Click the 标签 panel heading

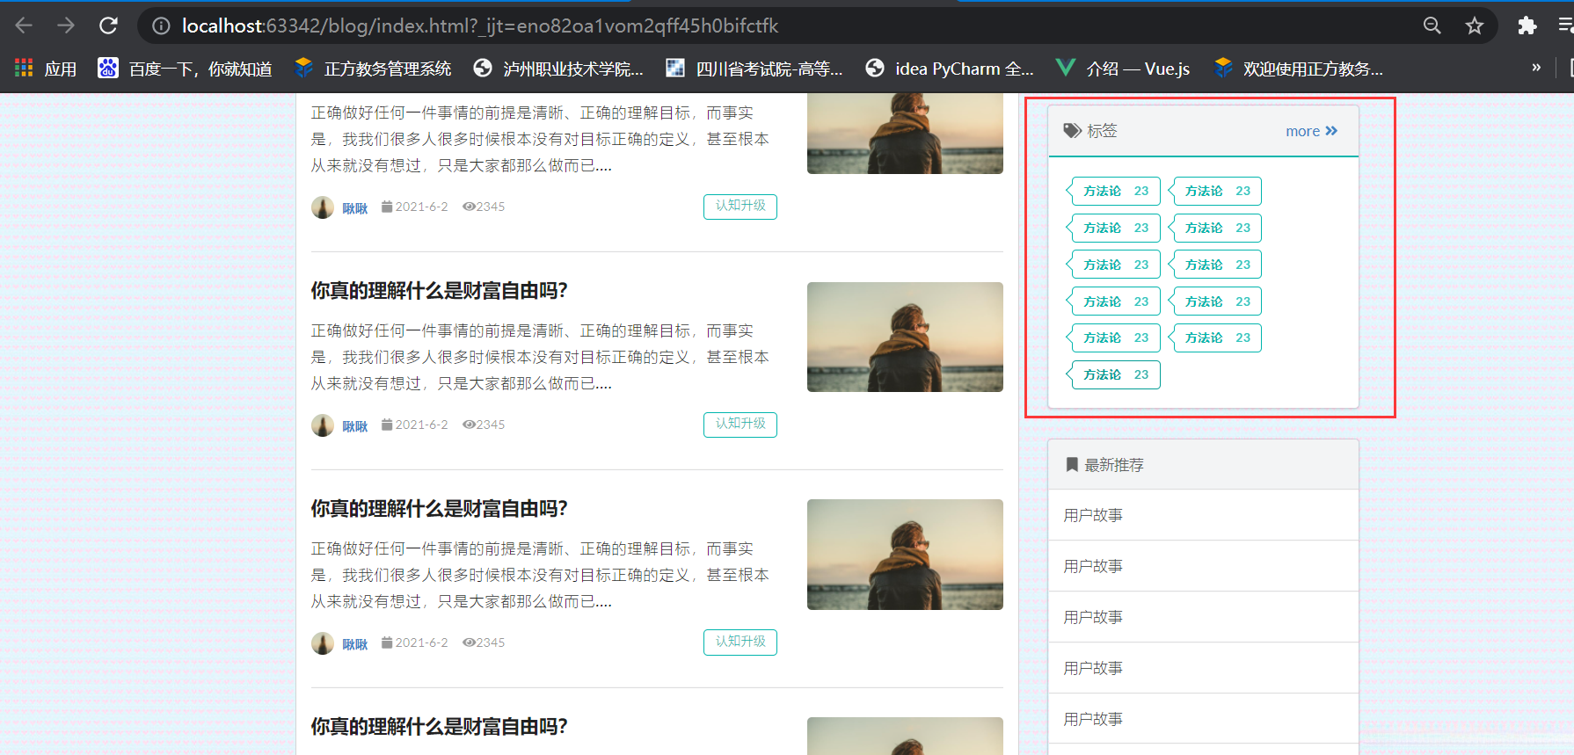pyautogui.click(x=1090, y=131)
